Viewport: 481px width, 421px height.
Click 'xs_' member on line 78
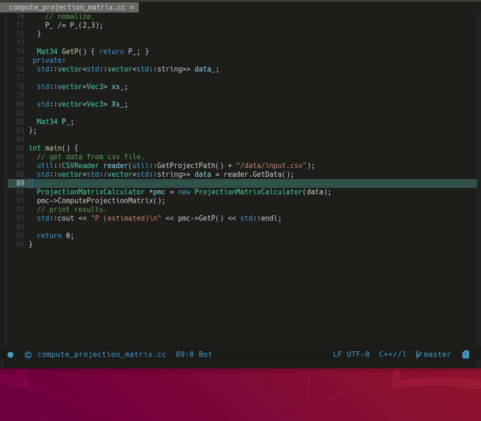[x=118, y=87]
